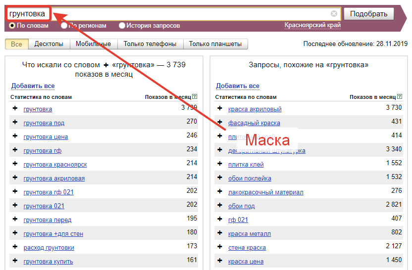Click the impressions value '3 340'
The height and width of the screenshot is (270, 412).
394,149
